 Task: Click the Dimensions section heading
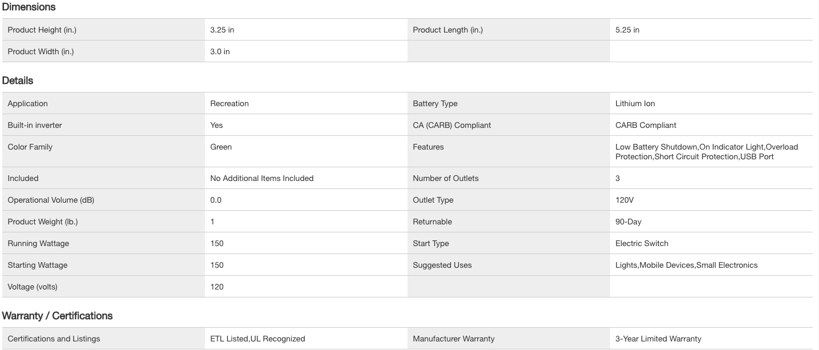[x=29, y=7]
